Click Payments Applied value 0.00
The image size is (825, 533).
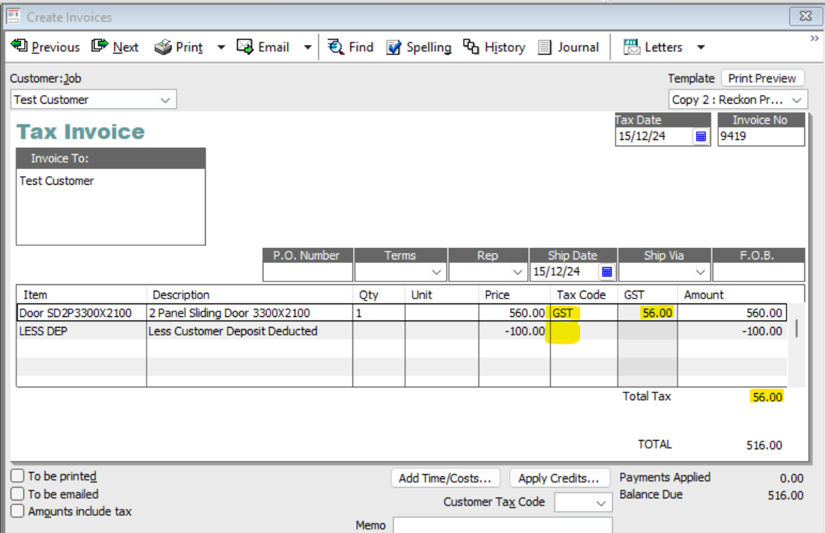[792, 478]
